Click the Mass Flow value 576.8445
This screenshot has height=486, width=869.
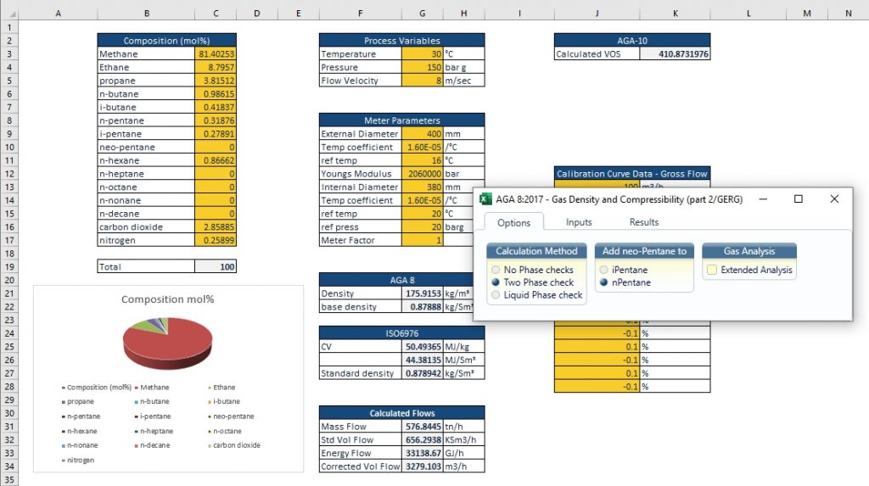coord(423,426)
